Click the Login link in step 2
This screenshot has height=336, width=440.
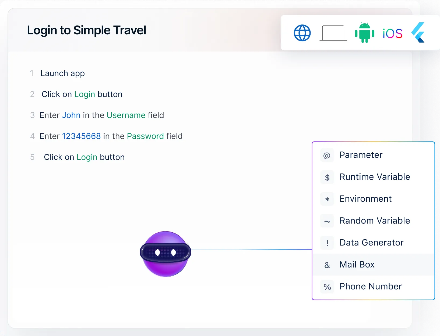click(85, 94)
